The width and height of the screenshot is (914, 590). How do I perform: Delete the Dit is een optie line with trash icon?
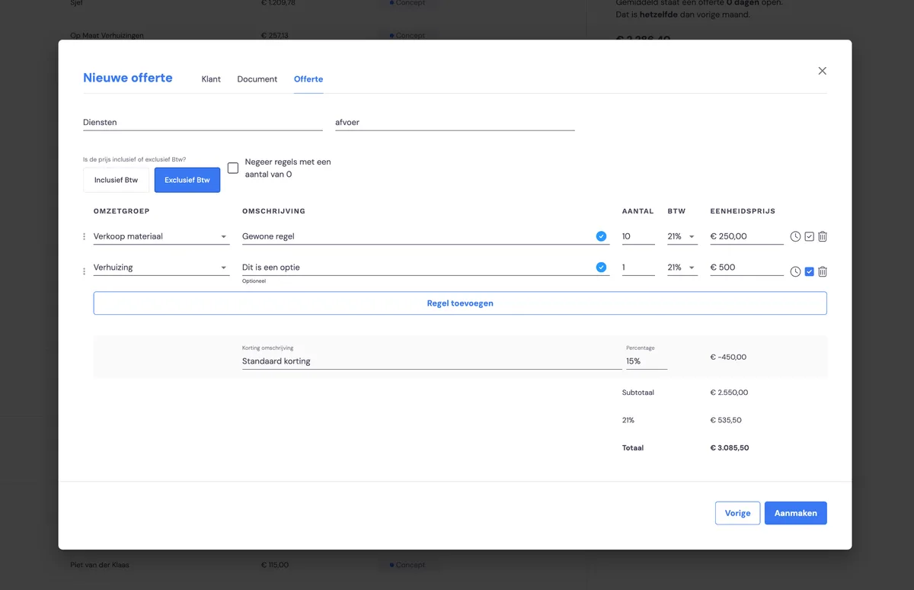click(823, 271)
